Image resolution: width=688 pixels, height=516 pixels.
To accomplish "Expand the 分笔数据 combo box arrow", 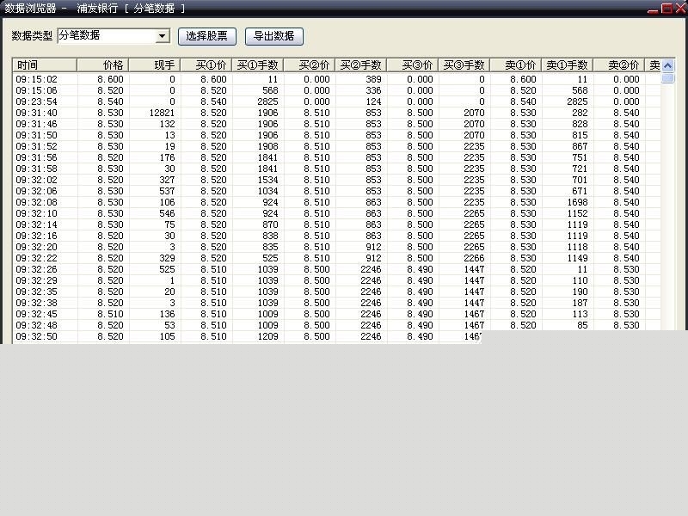I will click(163, 35).
